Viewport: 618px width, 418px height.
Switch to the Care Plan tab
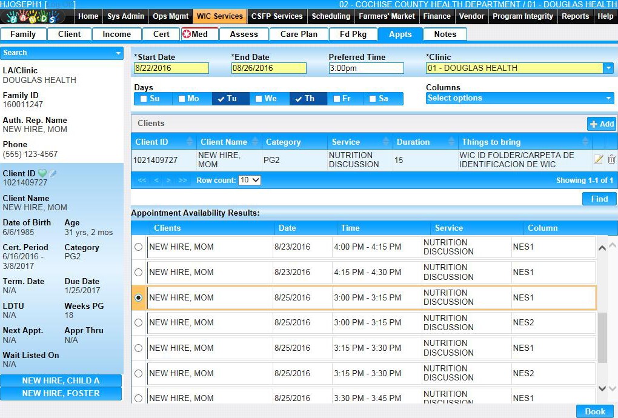pos(298,35)
